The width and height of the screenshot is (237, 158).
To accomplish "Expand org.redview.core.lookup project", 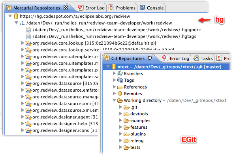I will [23, 43].
